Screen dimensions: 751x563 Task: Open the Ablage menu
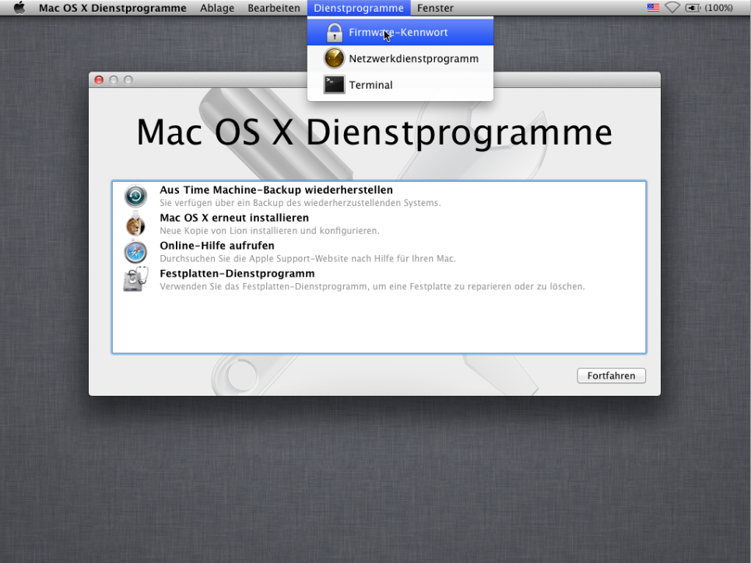coord(217,8)
